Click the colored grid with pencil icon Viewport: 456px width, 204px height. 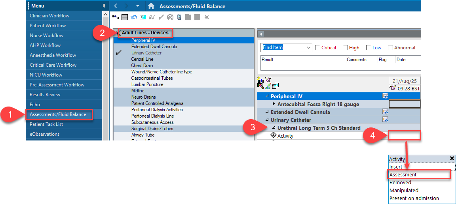260,86
